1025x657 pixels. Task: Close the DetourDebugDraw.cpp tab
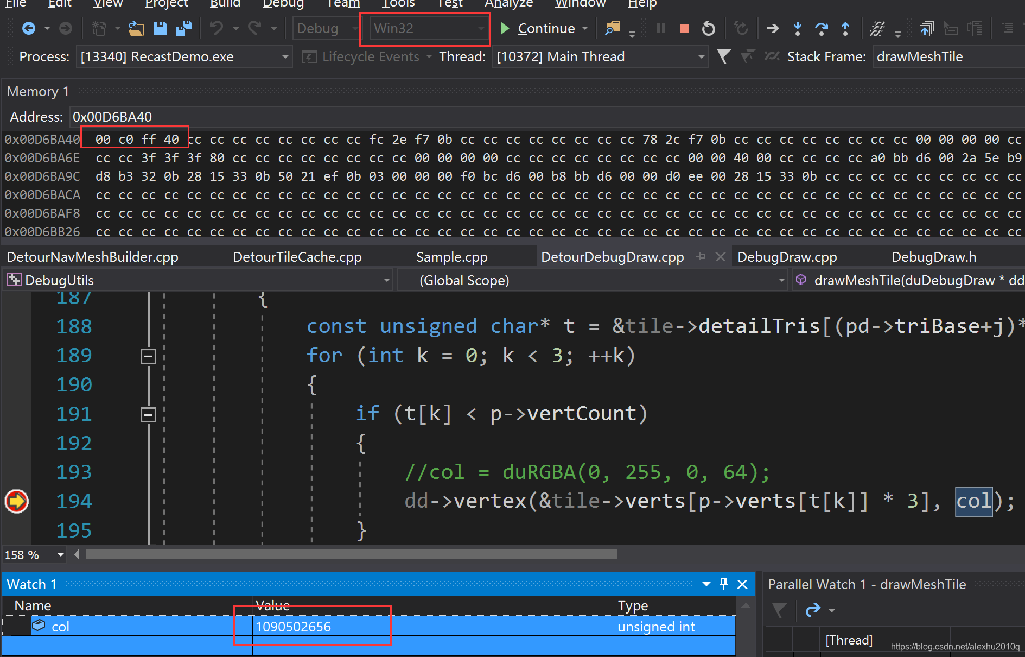pos(720,257)
